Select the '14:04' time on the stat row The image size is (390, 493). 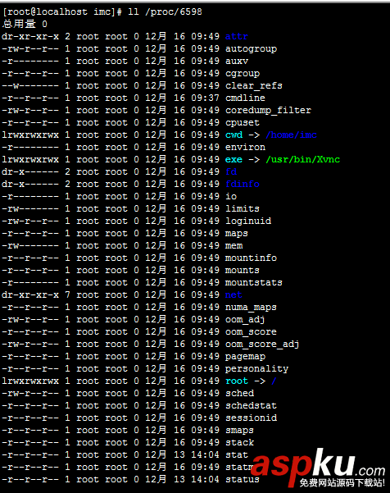[x=206, y=454]
